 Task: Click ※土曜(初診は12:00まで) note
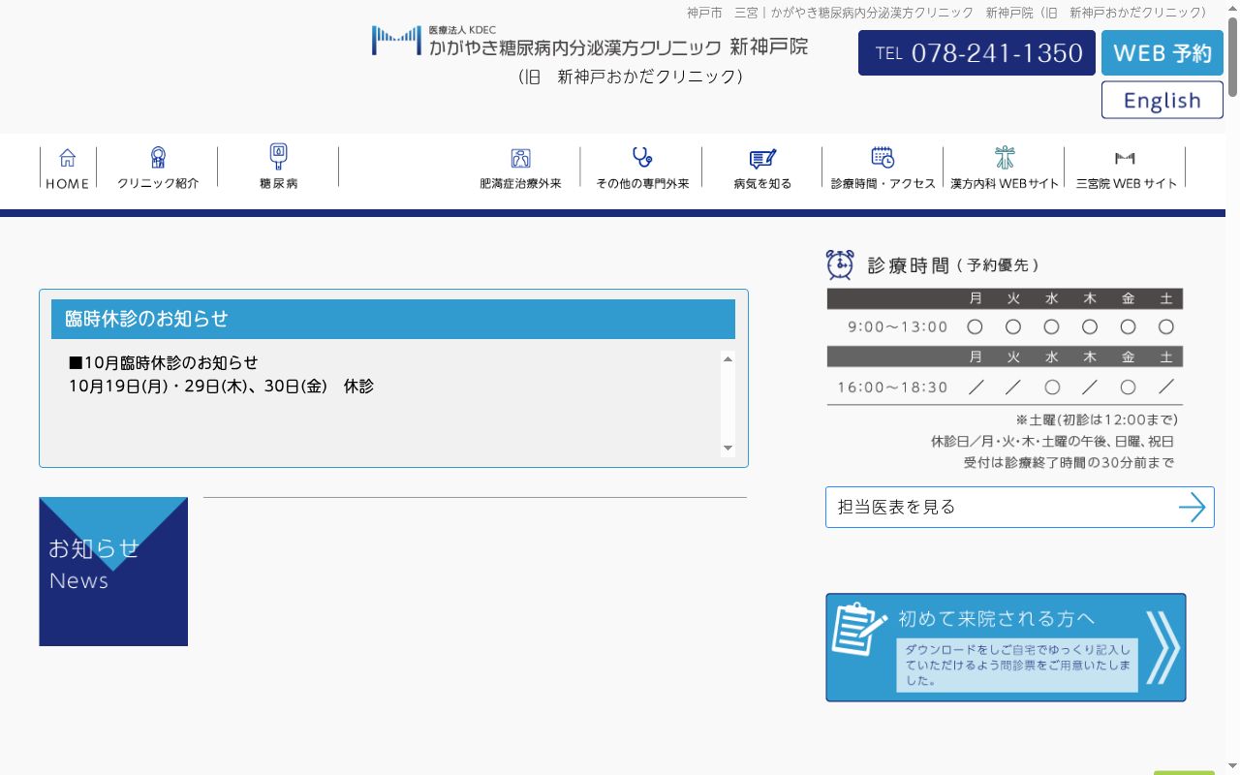pos(1097,420)
